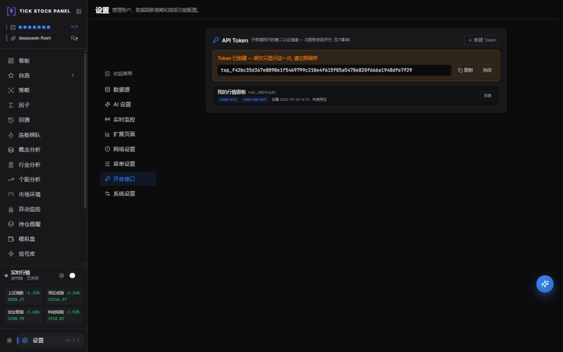Viewport: 563px width, 352px height.
Task: Open 概念分析 concept analysis
Action: coord(42,150)
